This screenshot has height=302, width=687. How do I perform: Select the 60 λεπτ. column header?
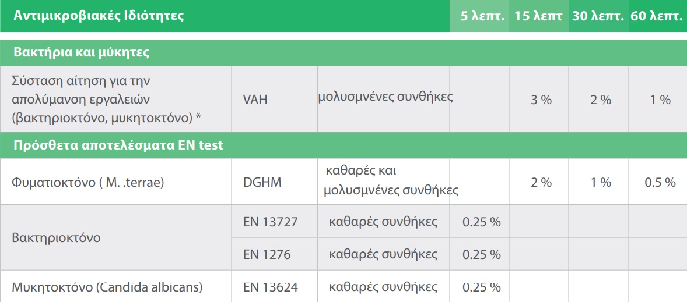click(x=657, y=17)
